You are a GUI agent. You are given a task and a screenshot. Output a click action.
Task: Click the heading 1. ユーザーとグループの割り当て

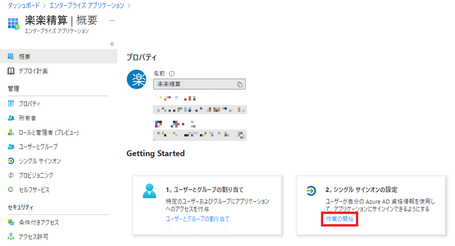pos(205,190)
